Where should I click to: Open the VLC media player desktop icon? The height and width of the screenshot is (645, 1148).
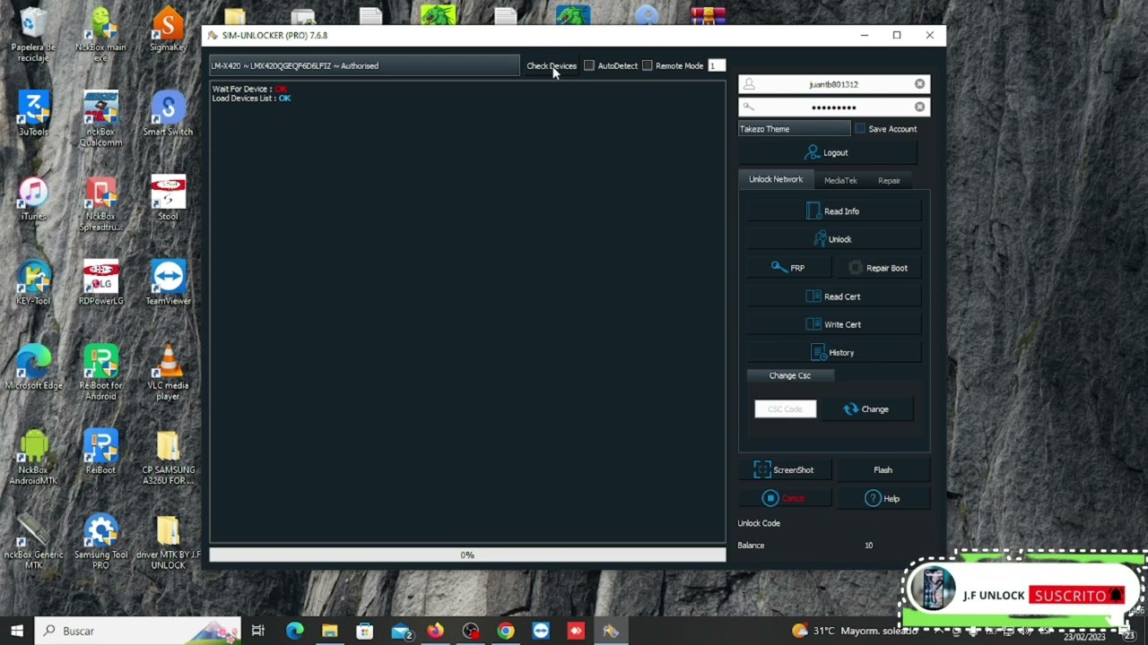168,373
